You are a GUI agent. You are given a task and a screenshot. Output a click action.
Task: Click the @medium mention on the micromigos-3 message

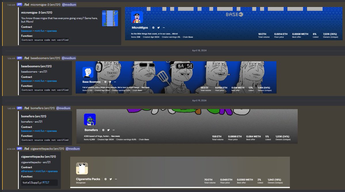(69, 4)
